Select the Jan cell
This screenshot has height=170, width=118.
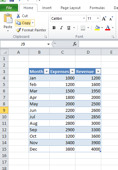coord(39,78)
